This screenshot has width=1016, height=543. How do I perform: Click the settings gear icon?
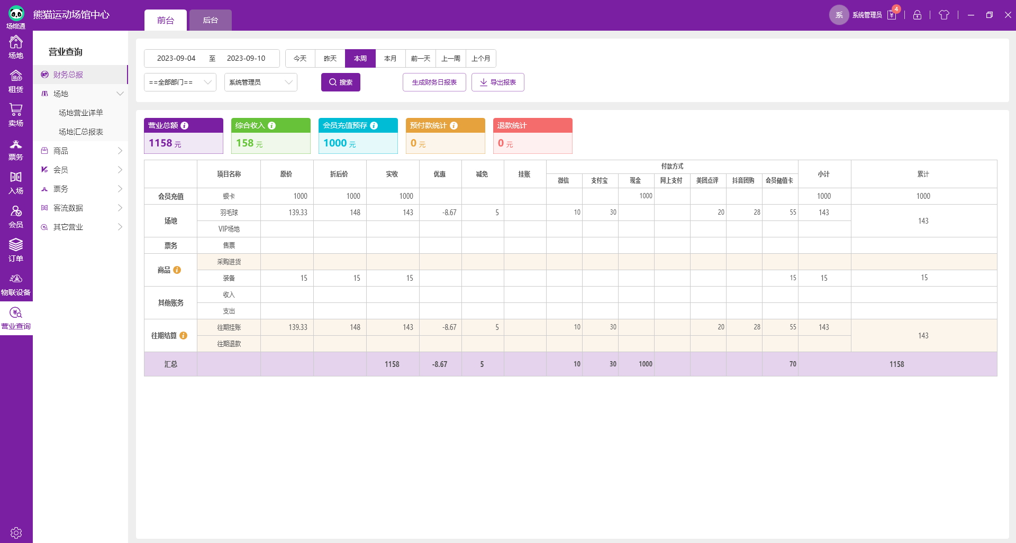(16, 532)
